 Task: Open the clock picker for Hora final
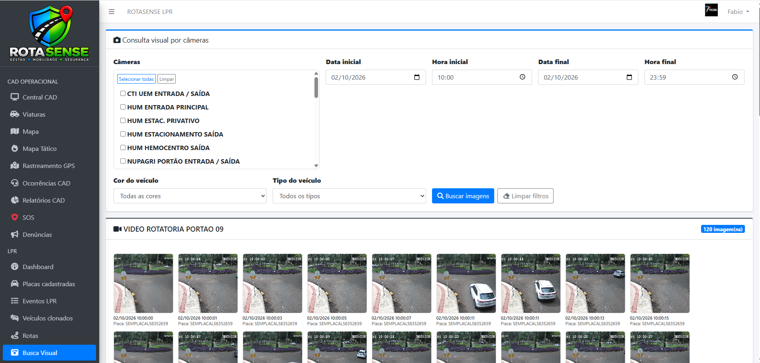735,77
